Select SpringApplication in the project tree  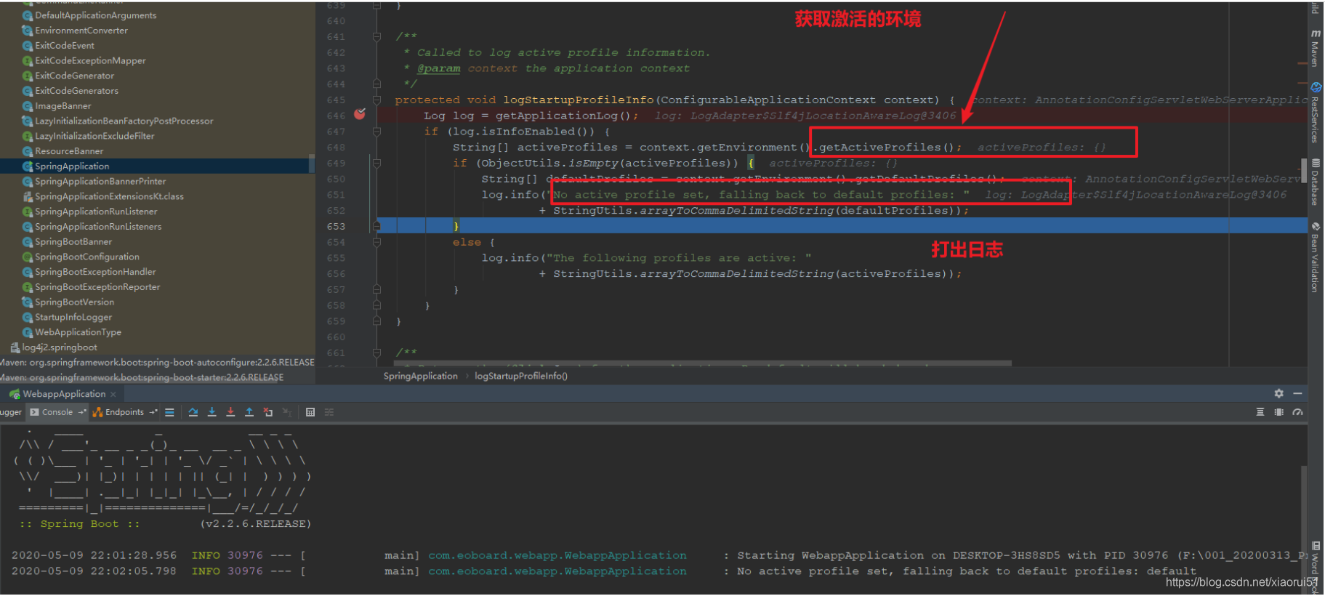pos(72,166)
